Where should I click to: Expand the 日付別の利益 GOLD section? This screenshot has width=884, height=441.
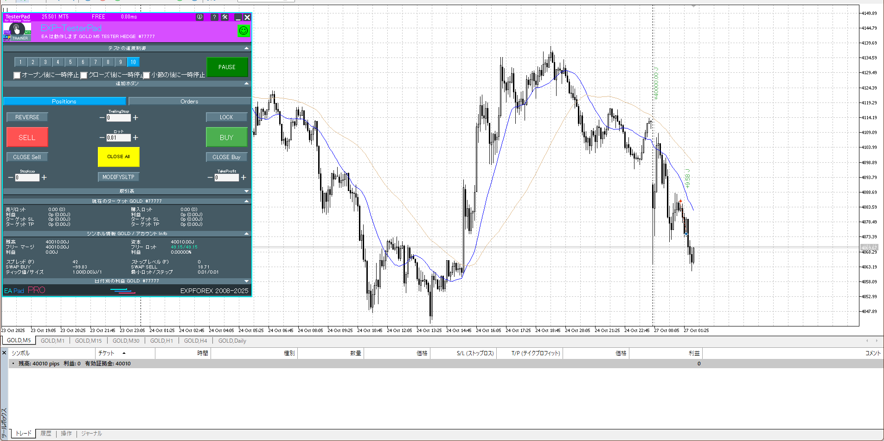(246, 281)
